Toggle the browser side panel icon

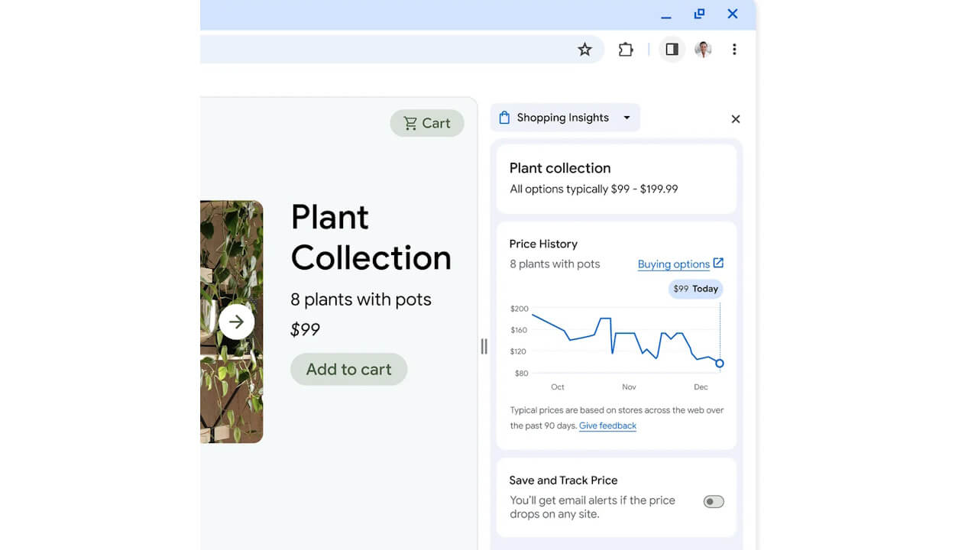(x=672, y=50)
